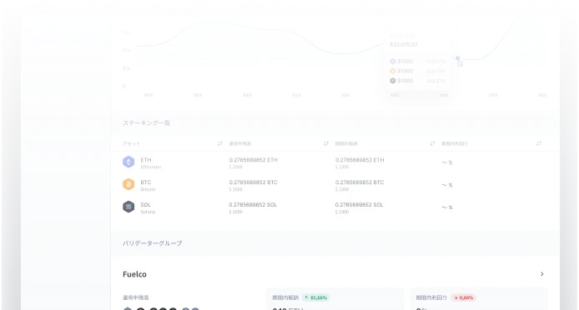The width and height of the screenshot is (579, 310).
Task: Select SOL row period reward amount
Action: pyautogui.click(x=360, y=205)
